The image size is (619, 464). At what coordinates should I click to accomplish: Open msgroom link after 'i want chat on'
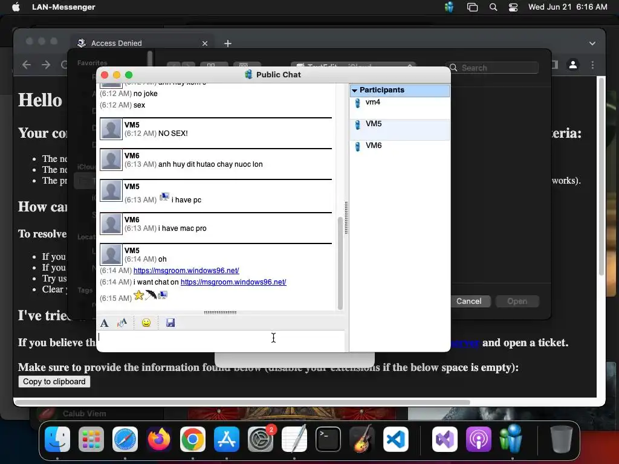tap(233, 282)
